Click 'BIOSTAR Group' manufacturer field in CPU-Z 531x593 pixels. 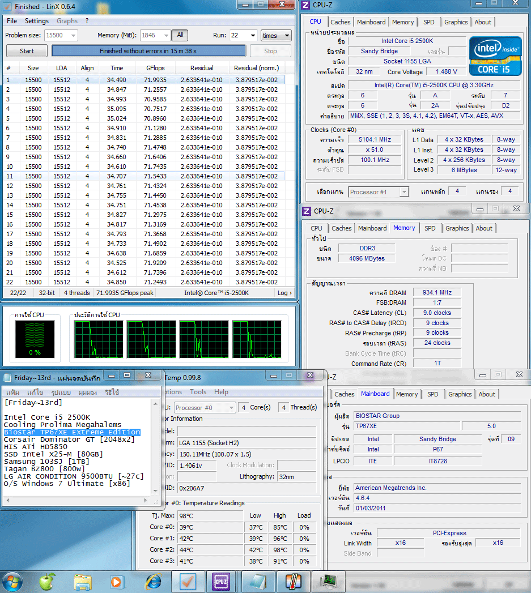click(437, 416)
